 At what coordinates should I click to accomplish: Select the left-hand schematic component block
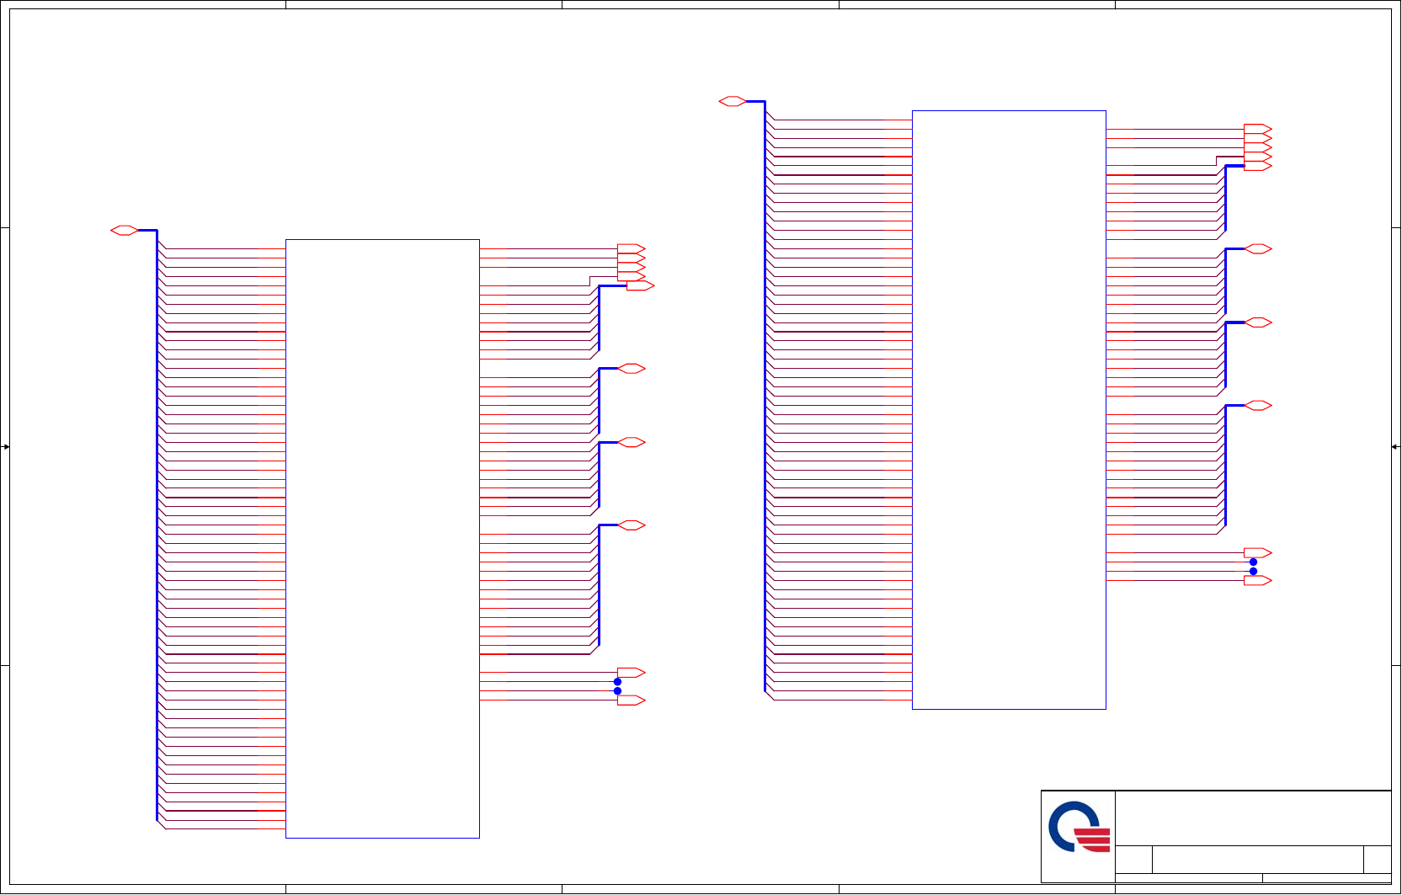(382, 539)
